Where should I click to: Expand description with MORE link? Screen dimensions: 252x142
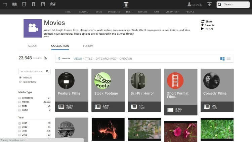47,36
